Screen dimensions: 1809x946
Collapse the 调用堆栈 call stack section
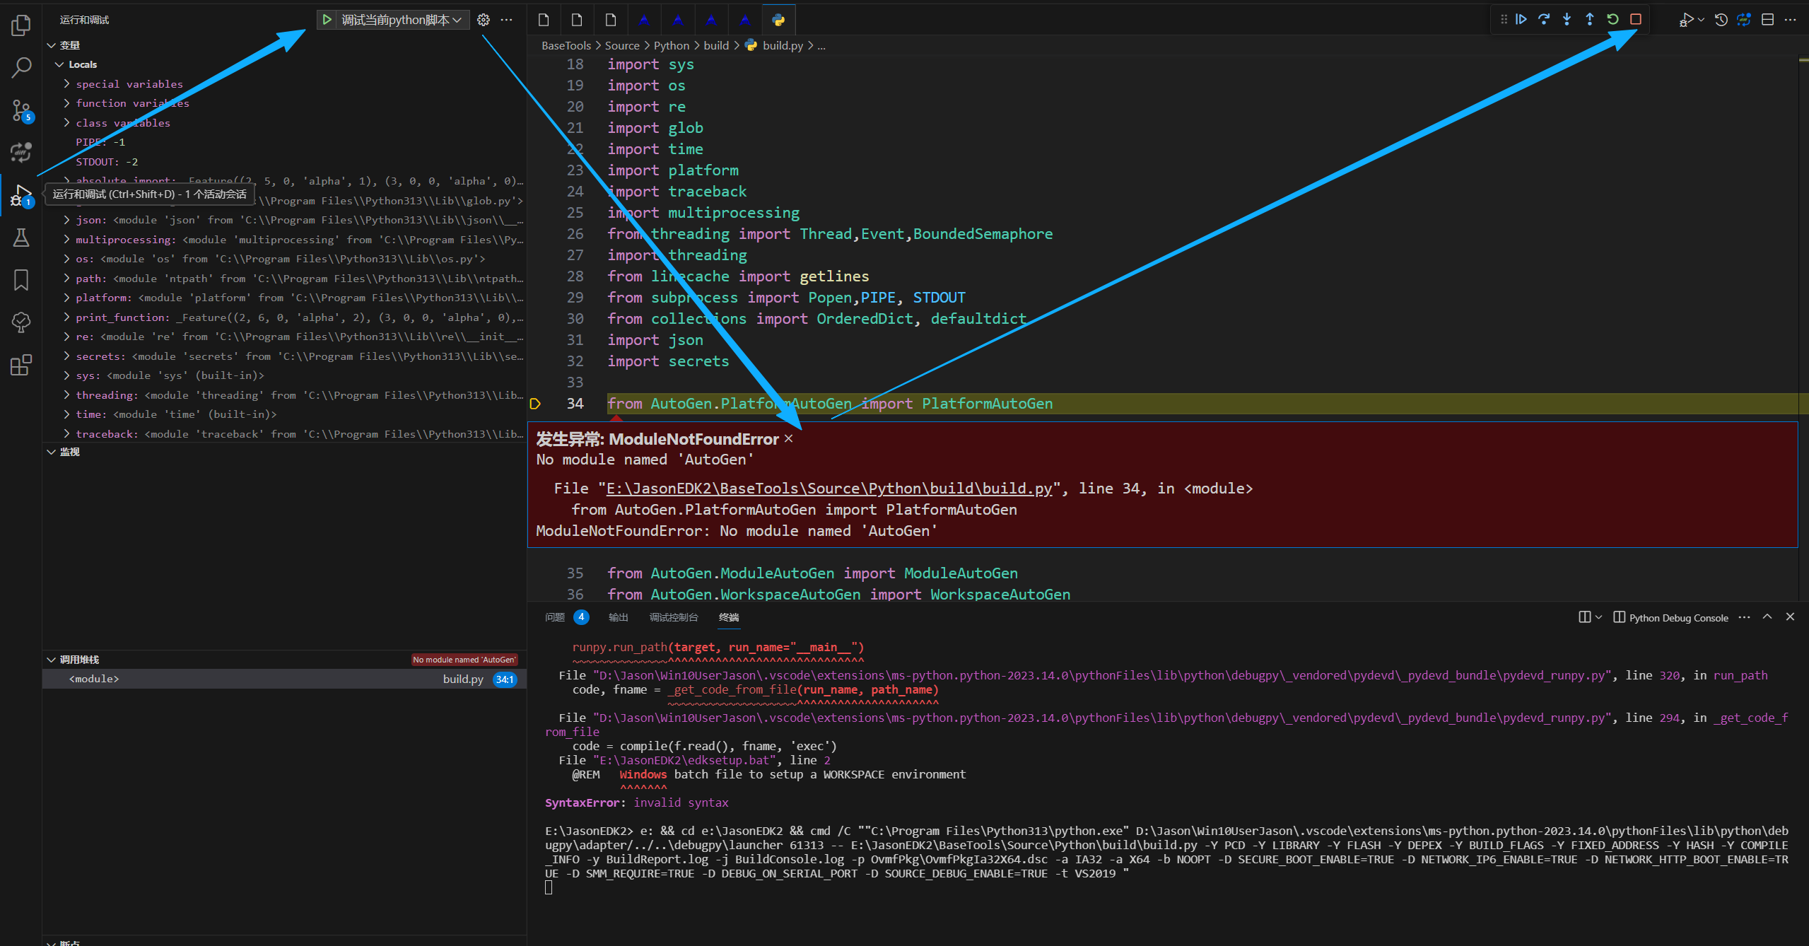click(x=52, y=660)
